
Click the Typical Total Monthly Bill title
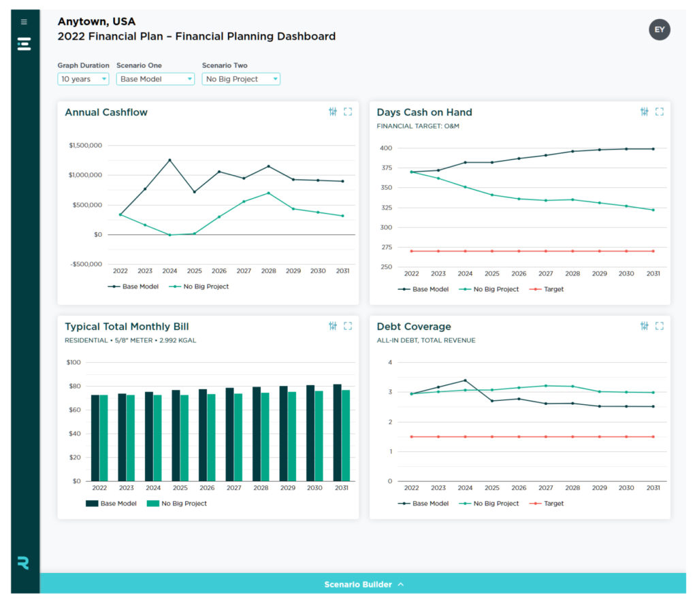click(x=127, y=327)
